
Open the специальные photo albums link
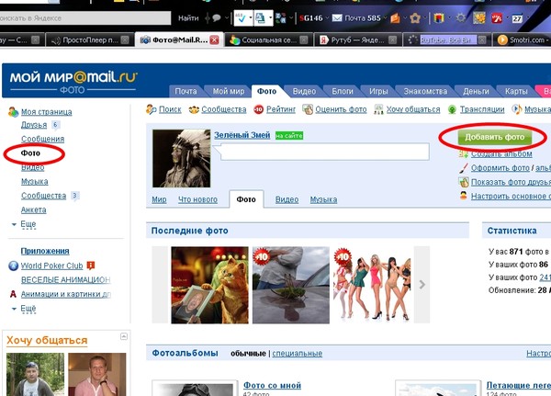(x=297, y=354)
